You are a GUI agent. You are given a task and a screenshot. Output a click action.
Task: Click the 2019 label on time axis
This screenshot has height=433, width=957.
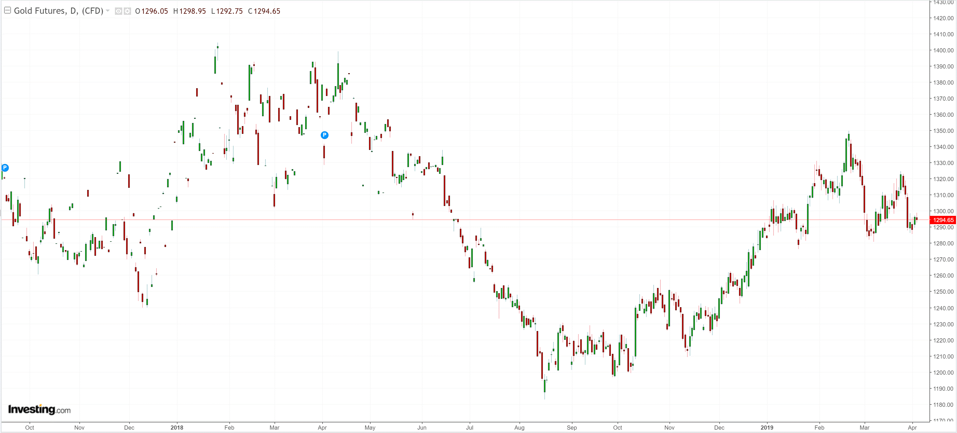(x=767, y=428)
